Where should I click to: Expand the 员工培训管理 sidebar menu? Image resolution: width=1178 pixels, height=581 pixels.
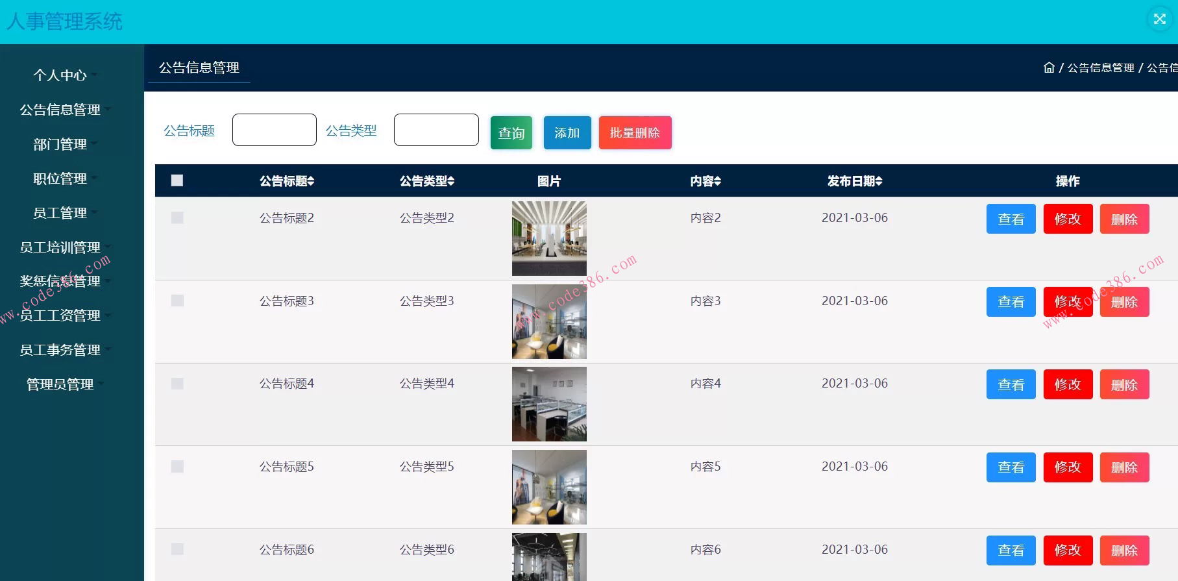tap(60, 247)
